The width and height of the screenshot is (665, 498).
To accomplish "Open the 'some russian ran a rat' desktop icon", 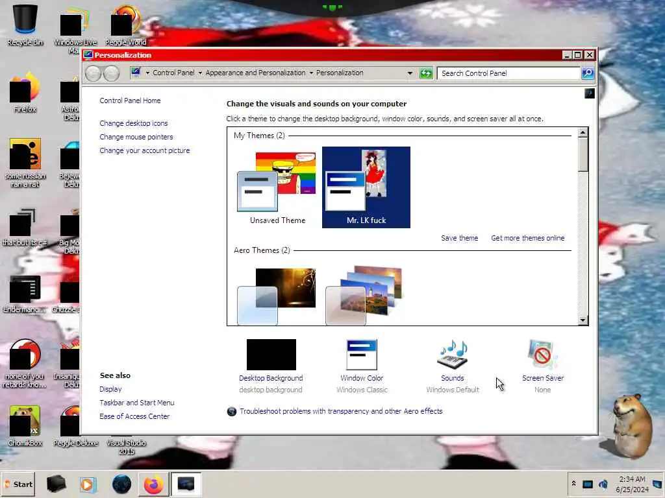I will [x=25, y=163].
